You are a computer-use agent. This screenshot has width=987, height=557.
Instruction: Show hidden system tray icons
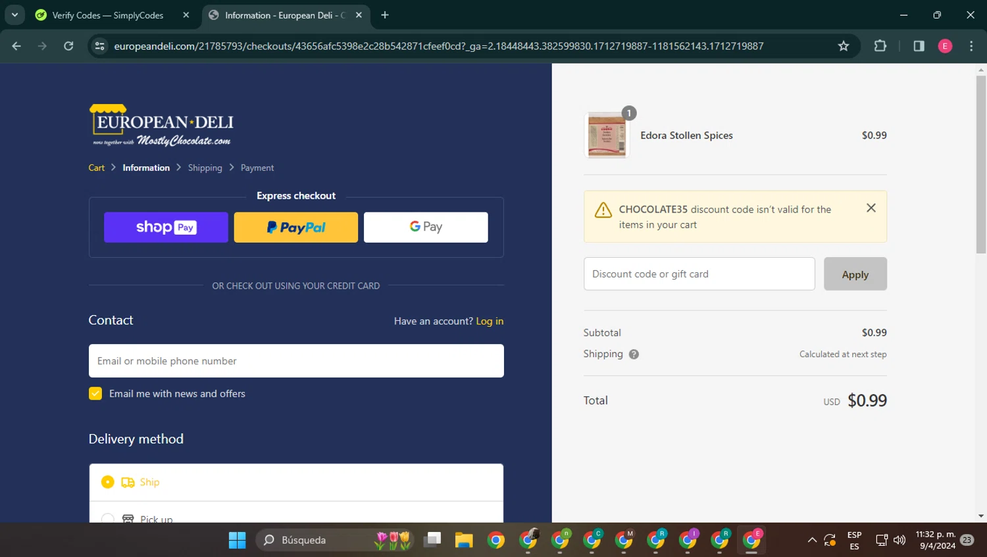point(812,540)
